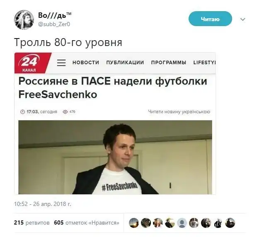Select the Программы menu item
Image resolution: width=262 pixels, height=237 pixels.
point(169,63)
